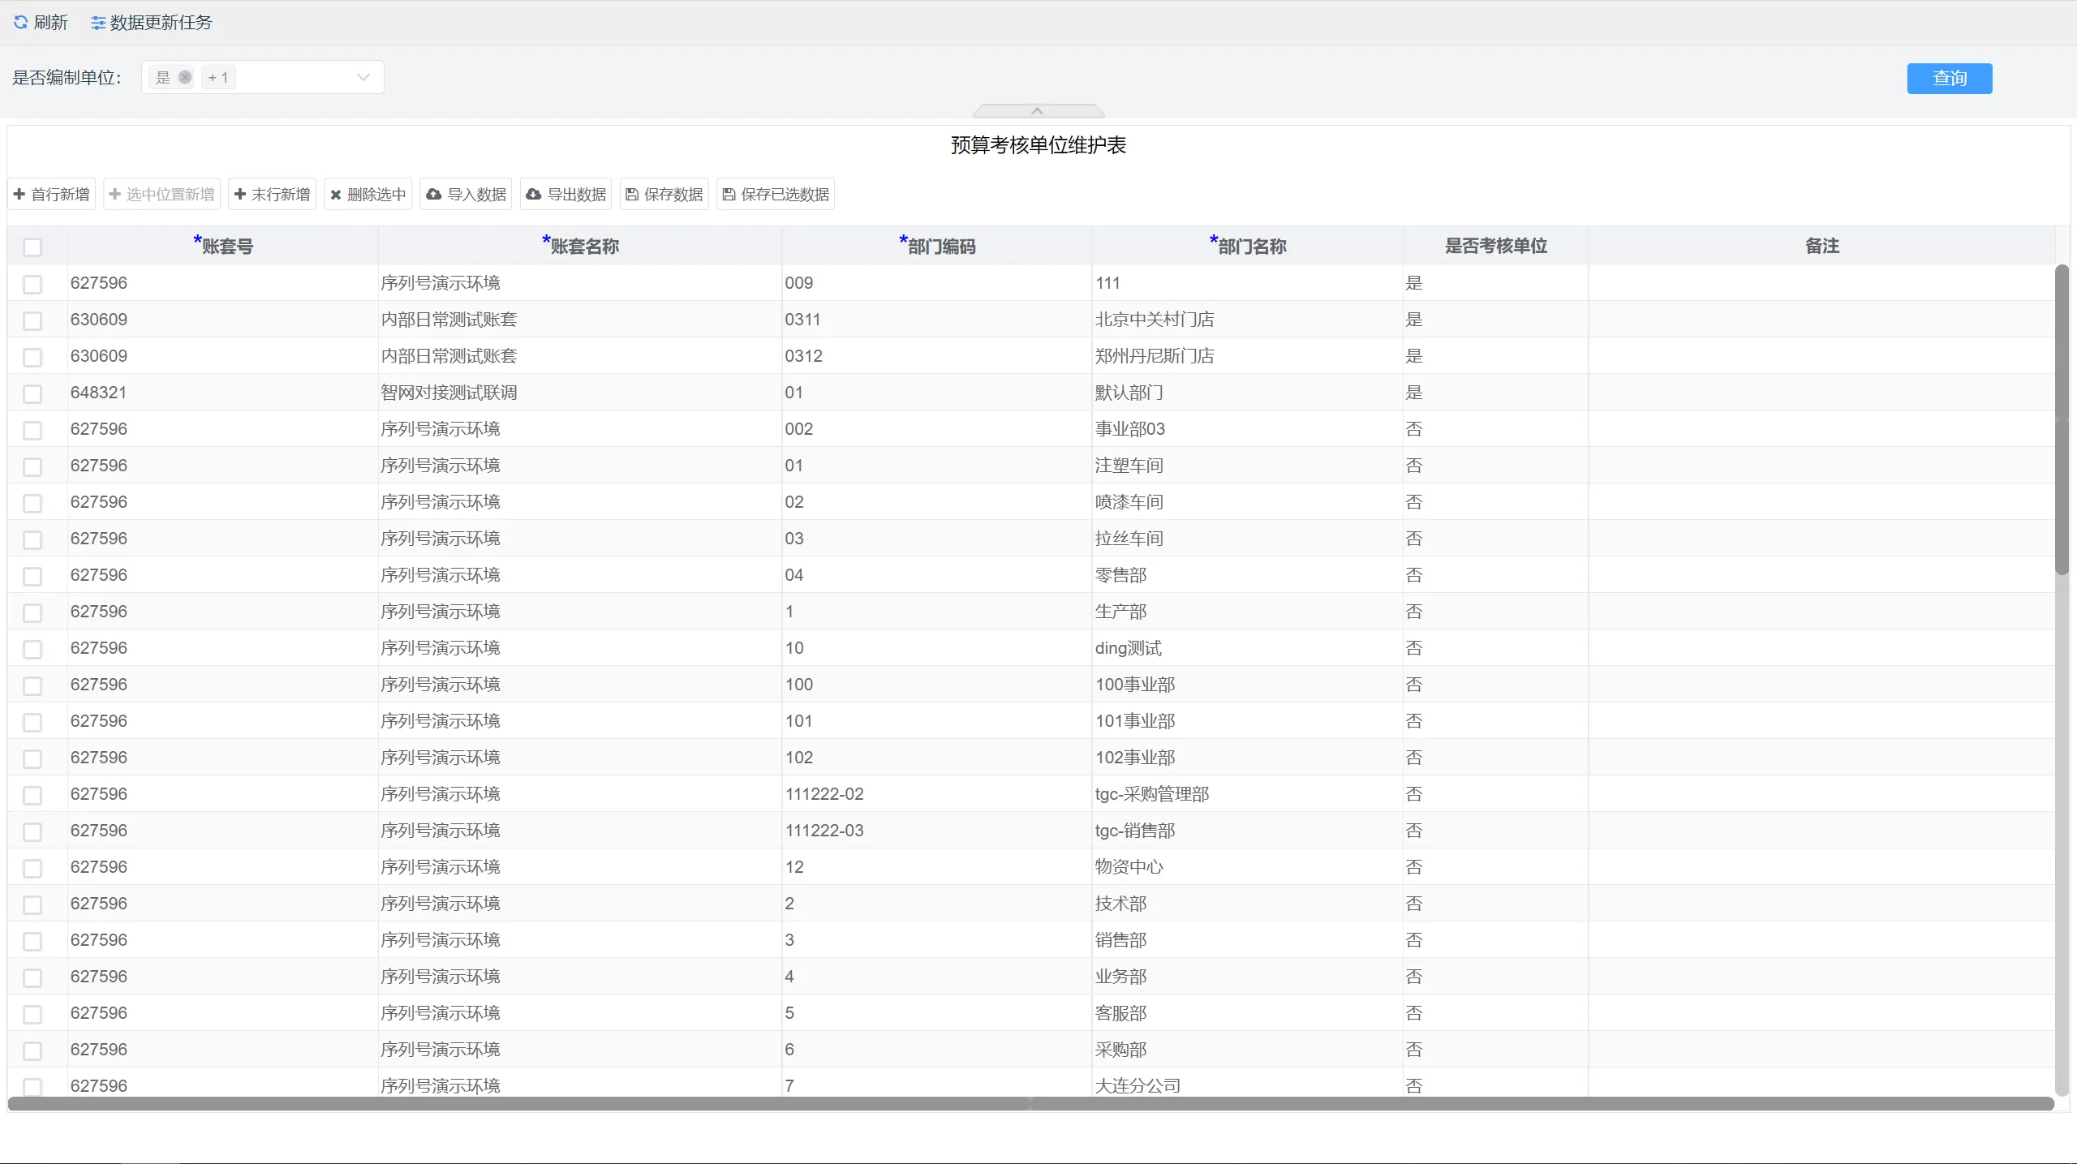
Task: Click the 保存数据 save button
Action: 664,195
